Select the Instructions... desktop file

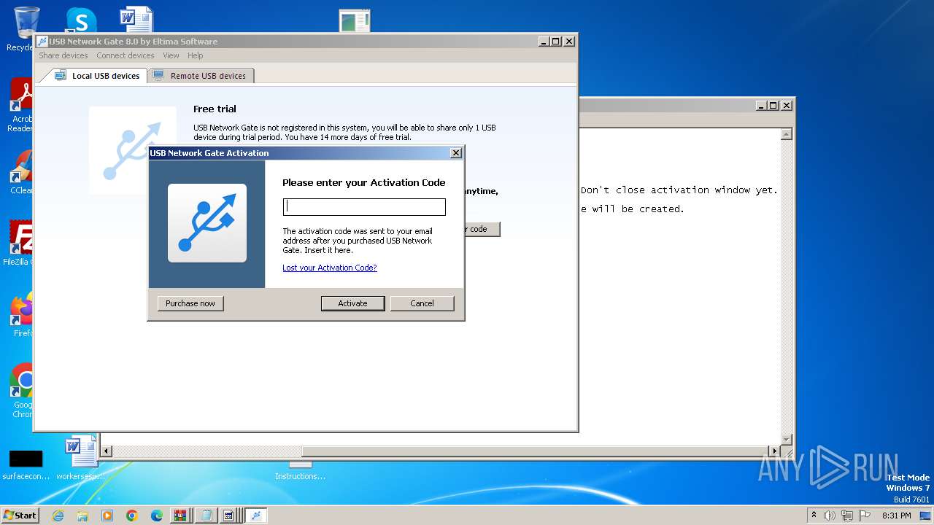[300, 470]
